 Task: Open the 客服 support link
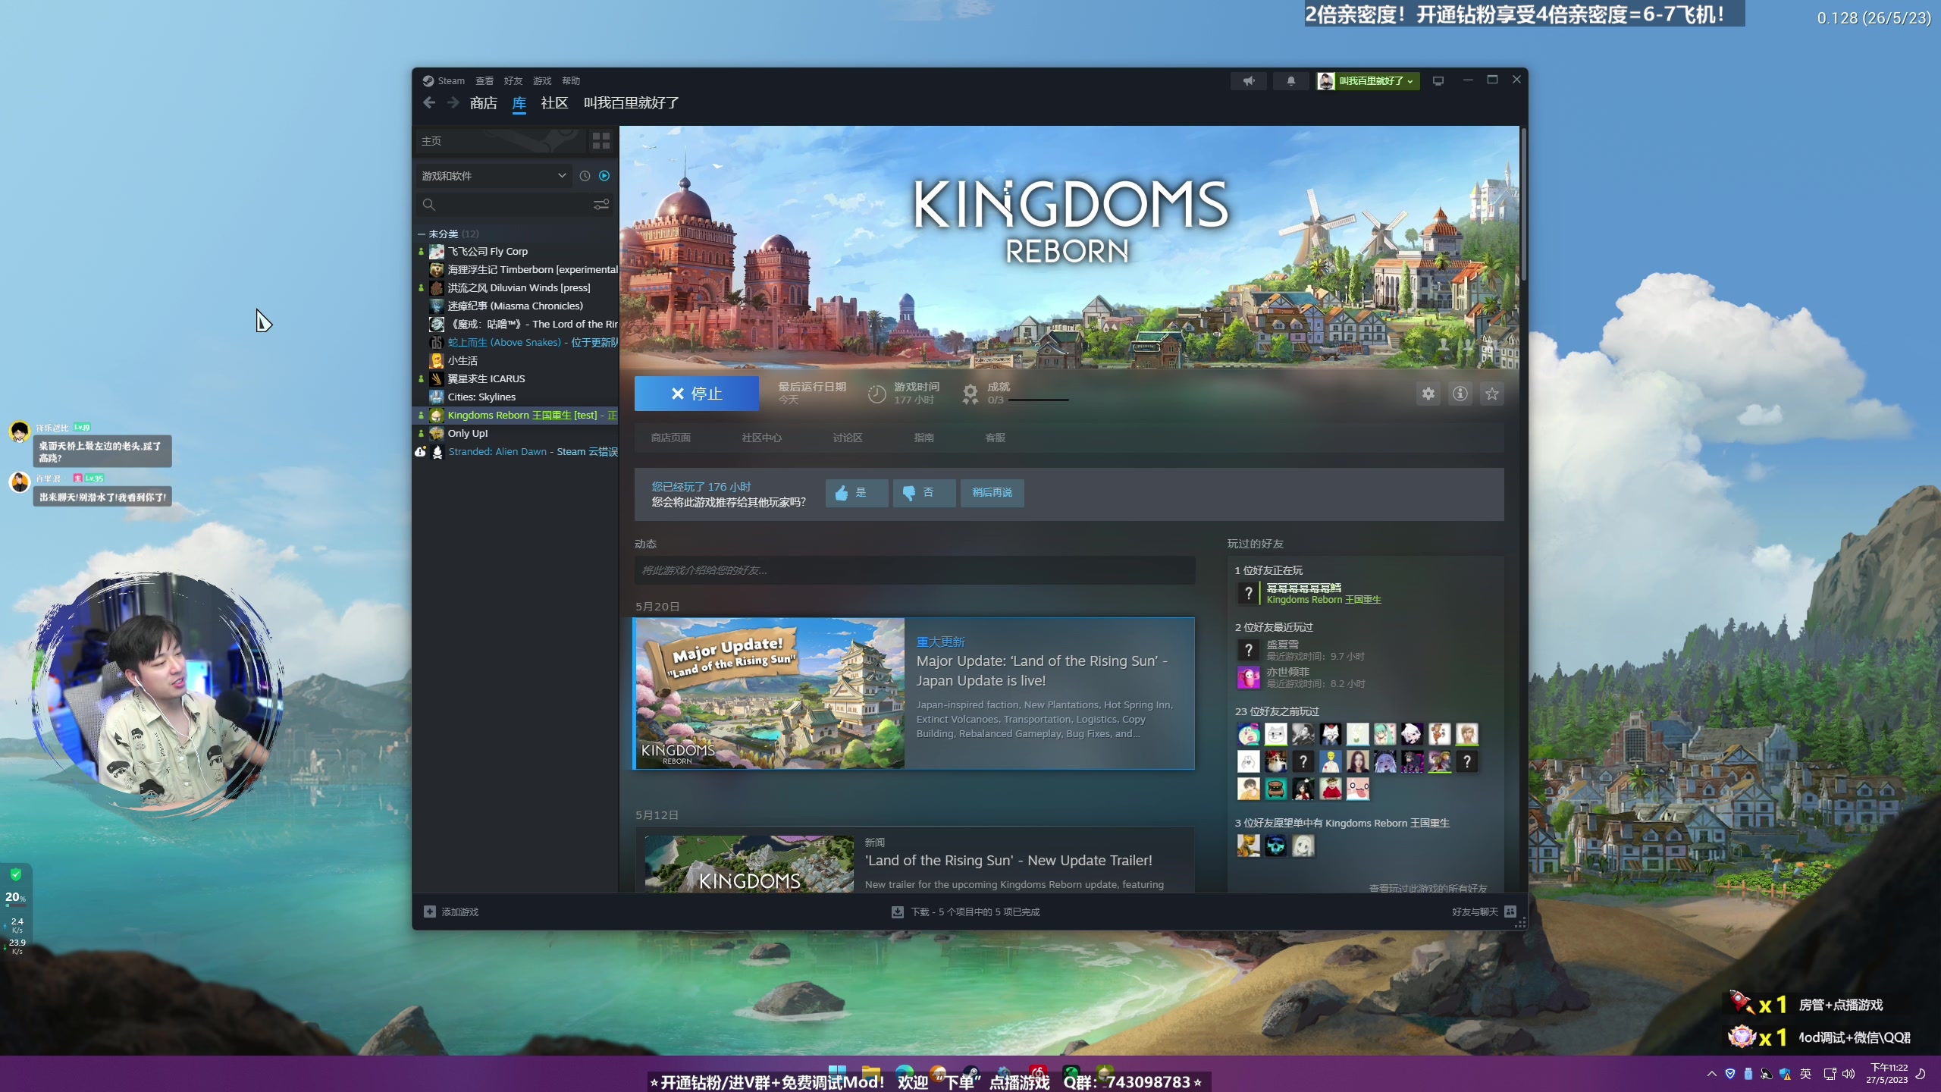coord(996,438)
